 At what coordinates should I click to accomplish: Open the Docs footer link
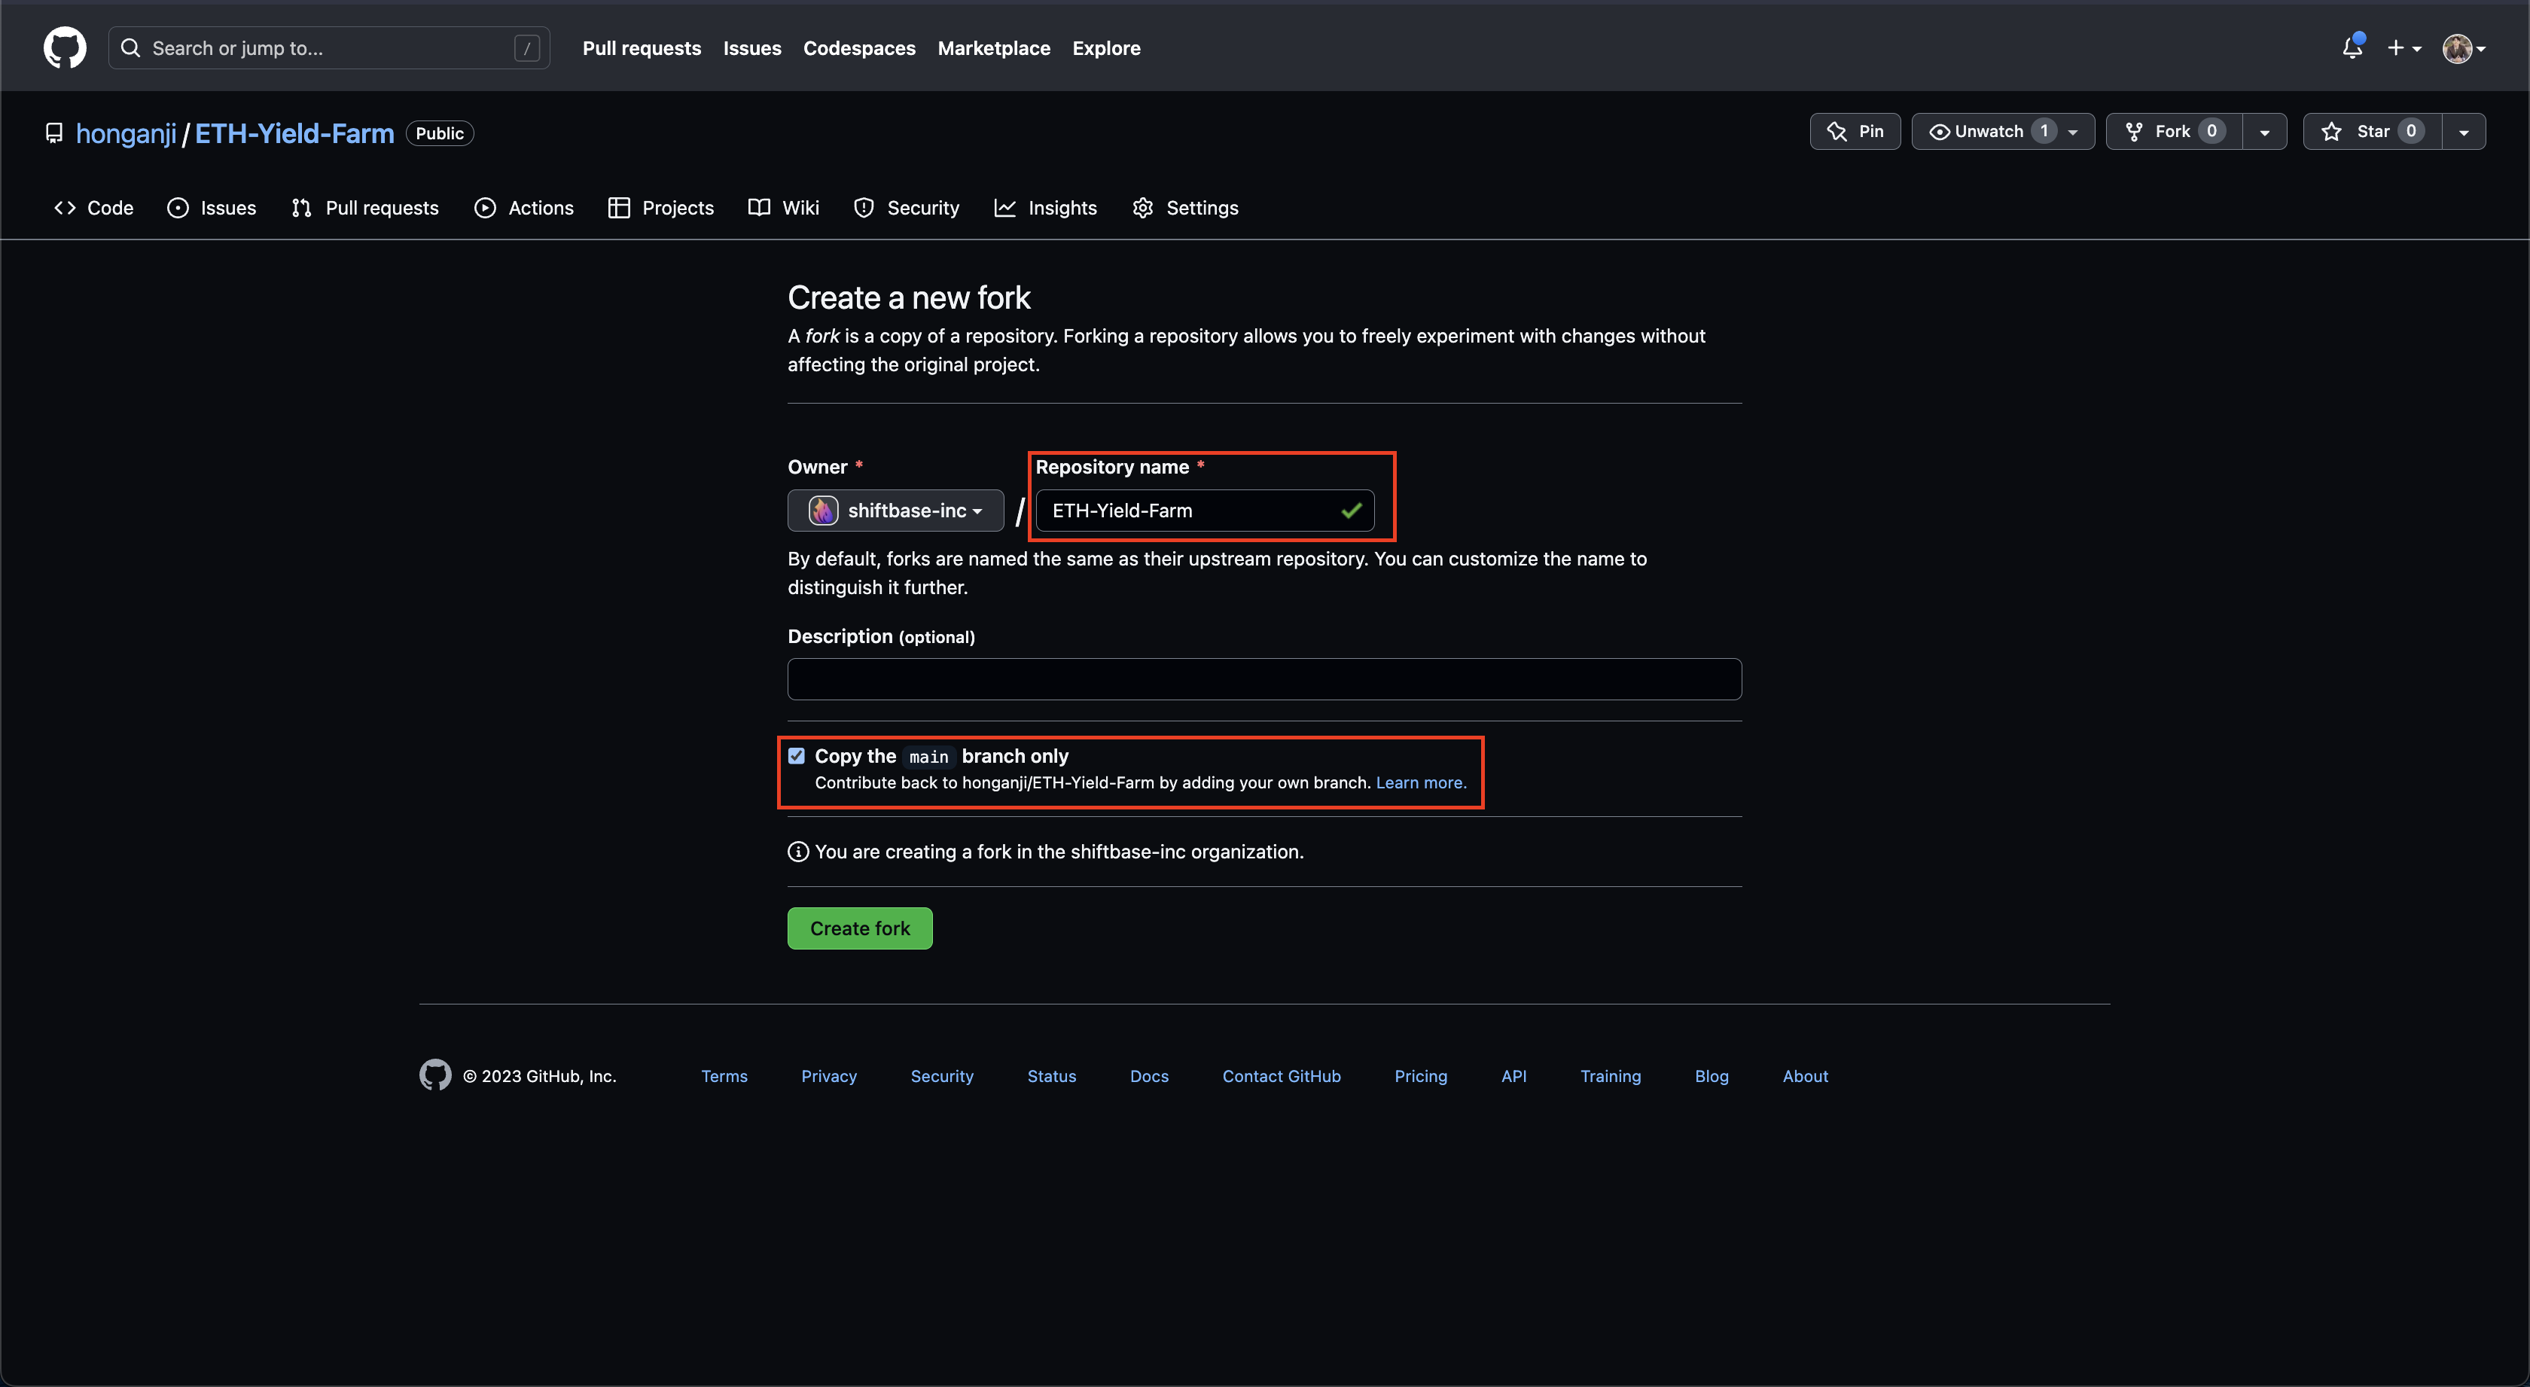click(1149, 1077)
